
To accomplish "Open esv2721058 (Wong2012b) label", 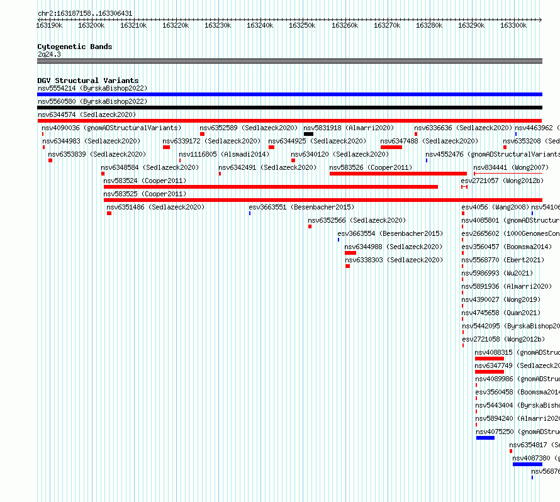I will click(503, 339).
